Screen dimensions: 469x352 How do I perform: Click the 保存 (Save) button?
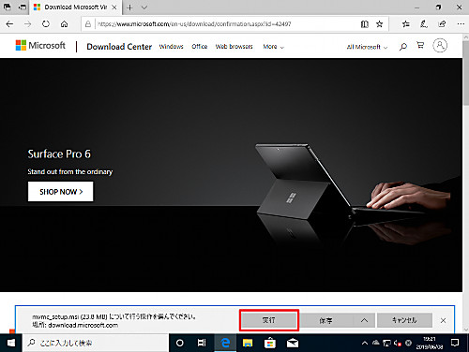coord(326,320)
